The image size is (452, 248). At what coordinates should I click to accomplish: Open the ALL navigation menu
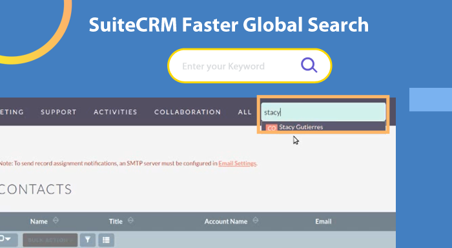coord(245,112)
